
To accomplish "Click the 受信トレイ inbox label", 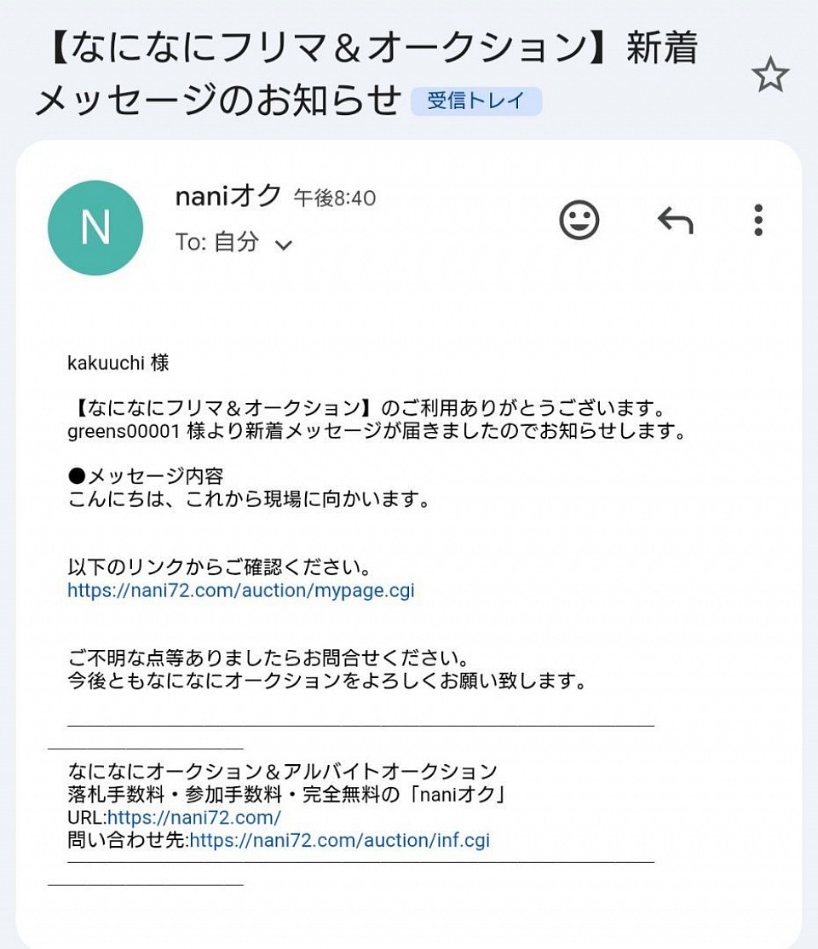I will click(x=475, y=101).
